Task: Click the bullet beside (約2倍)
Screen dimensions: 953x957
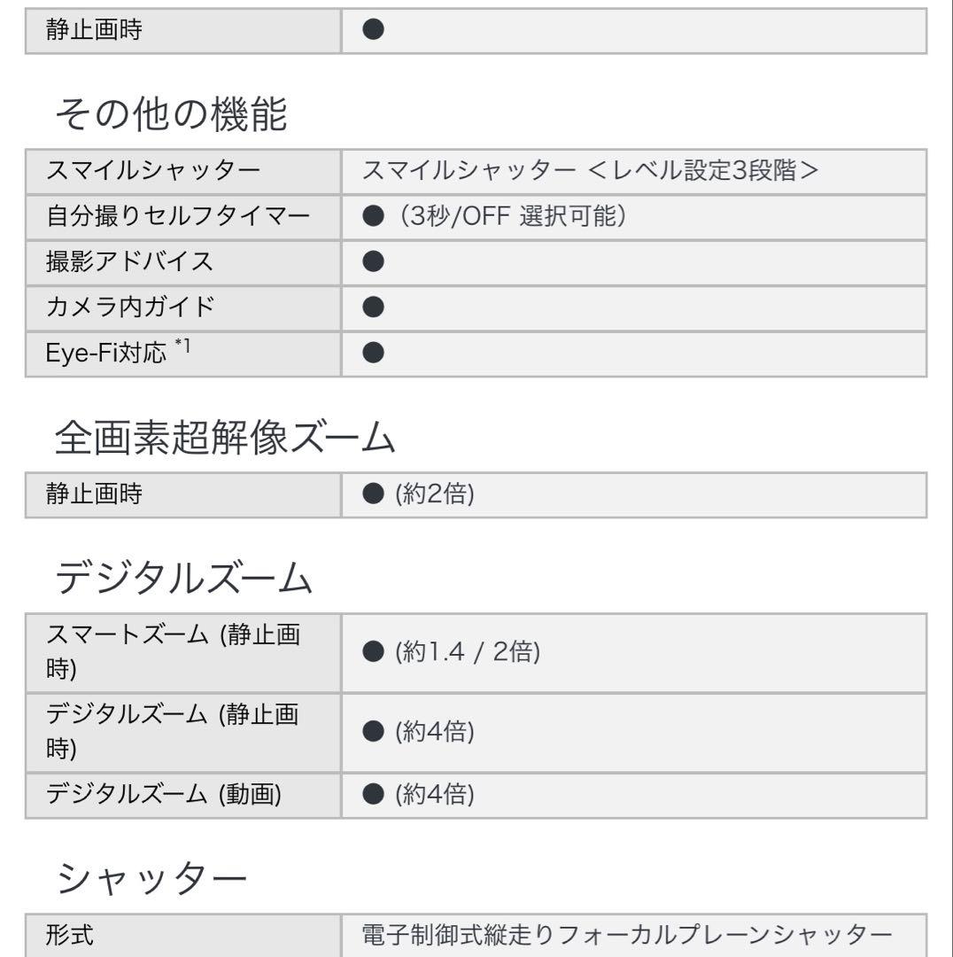Action: (x=373, y=494)
